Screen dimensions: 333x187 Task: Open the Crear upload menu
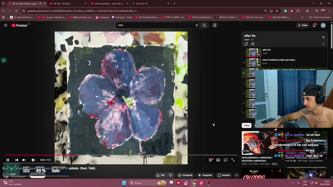point(303,25)
